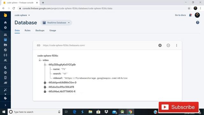Switch to the Rules tab
Image resolution: width=204 pixels, height=115 pixels.
tap(27, 30)
